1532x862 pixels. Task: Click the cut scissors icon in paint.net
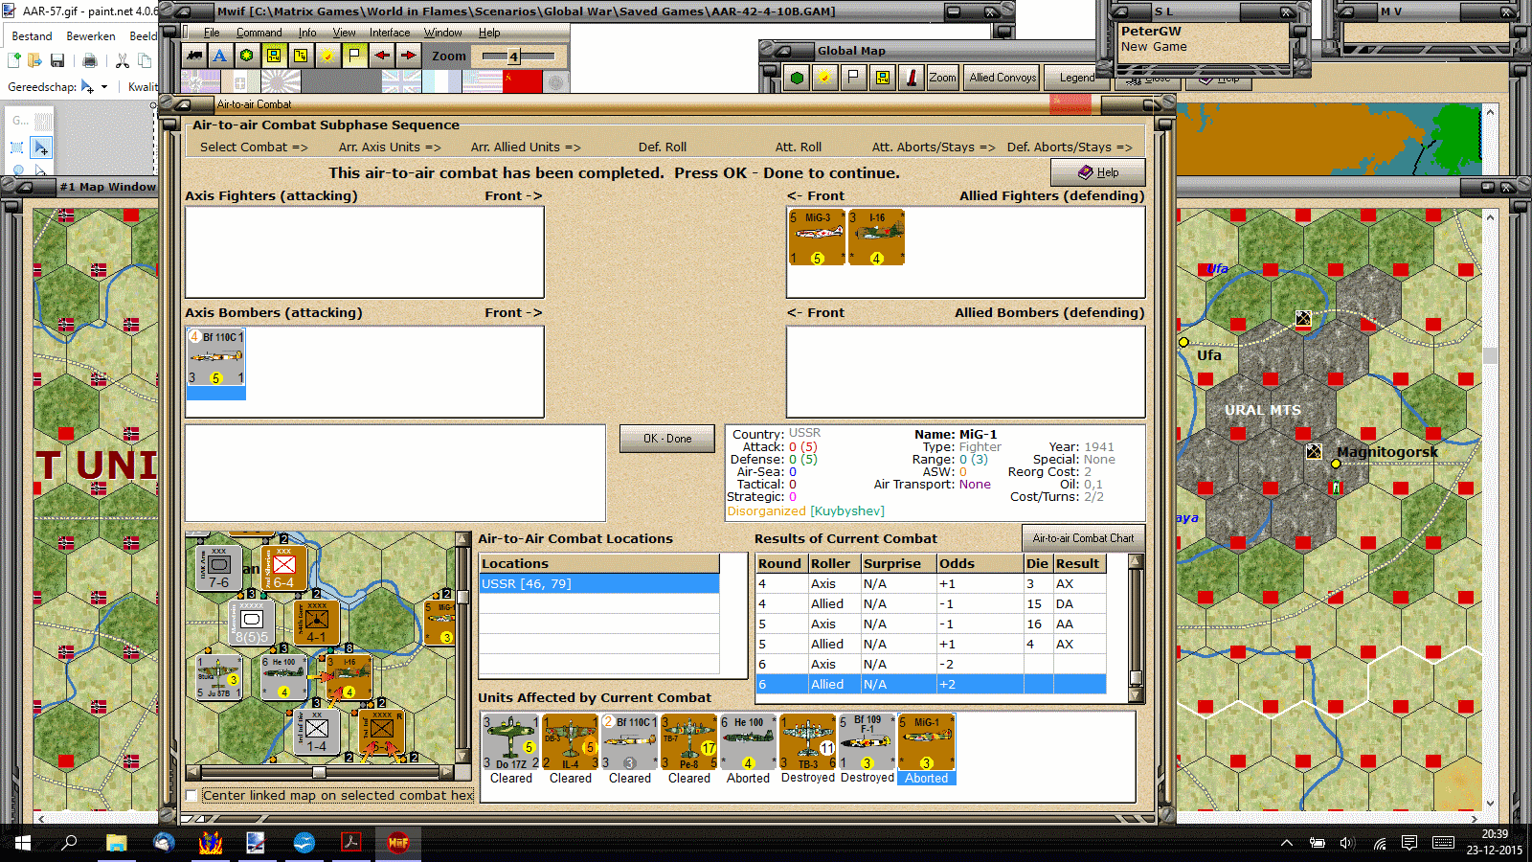[123, 61]
